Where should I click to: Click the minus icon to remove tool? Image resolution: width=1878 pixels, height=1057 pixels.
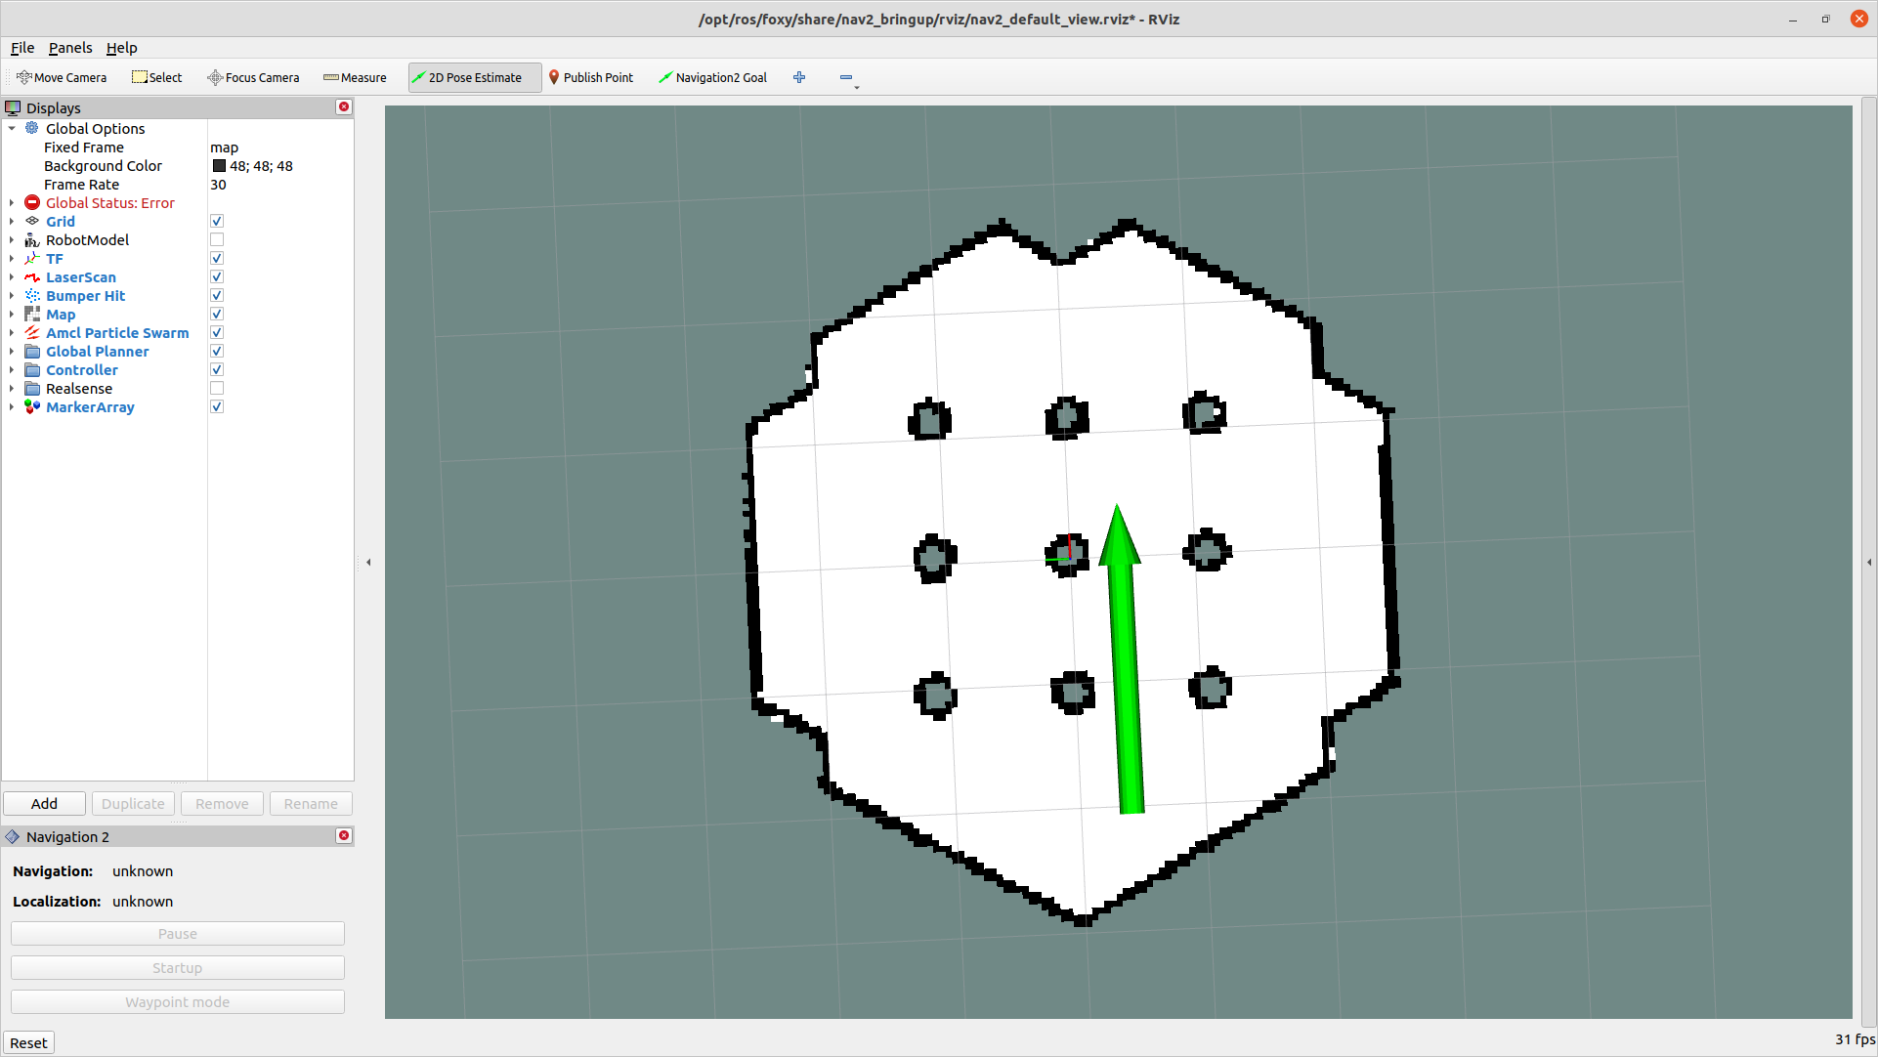(x=846, y=77)
